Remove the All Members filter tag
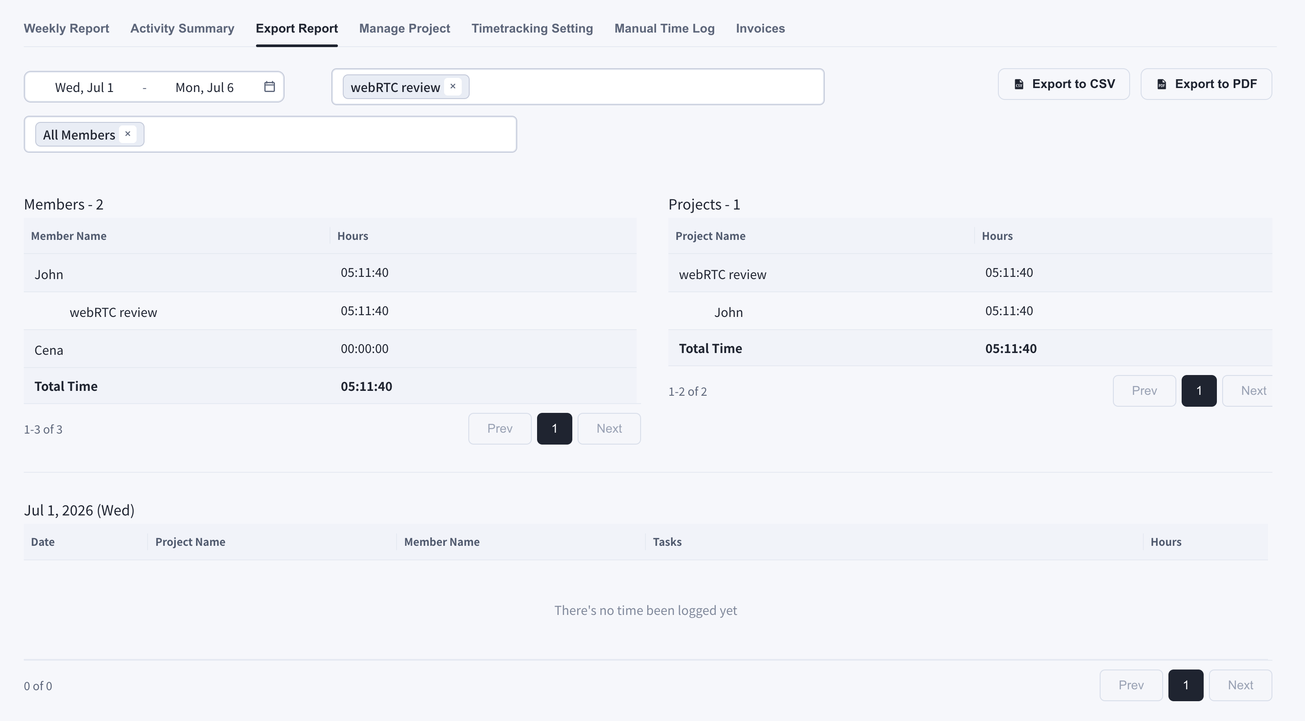Viewport: 1305px width, 721px height. (128, 134)
